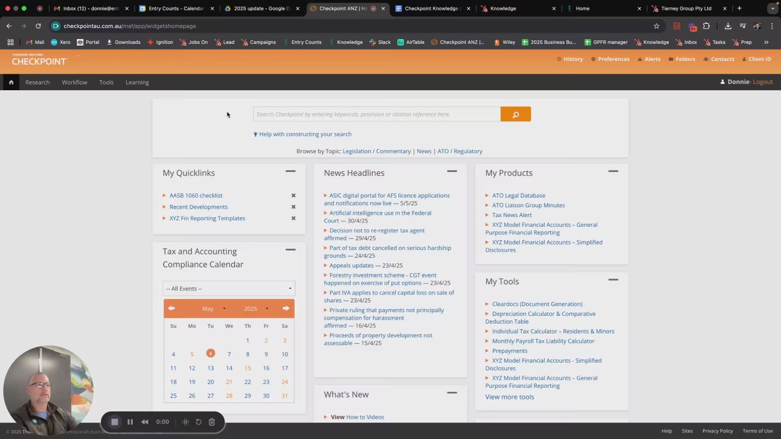The image size is (781, 439).
Task: Open Privacy Policy in footer
Action: point(718,431)
